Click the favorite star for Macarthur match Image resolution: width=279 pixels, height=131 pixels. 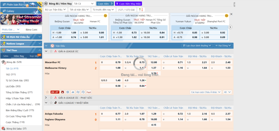(47, 92)
